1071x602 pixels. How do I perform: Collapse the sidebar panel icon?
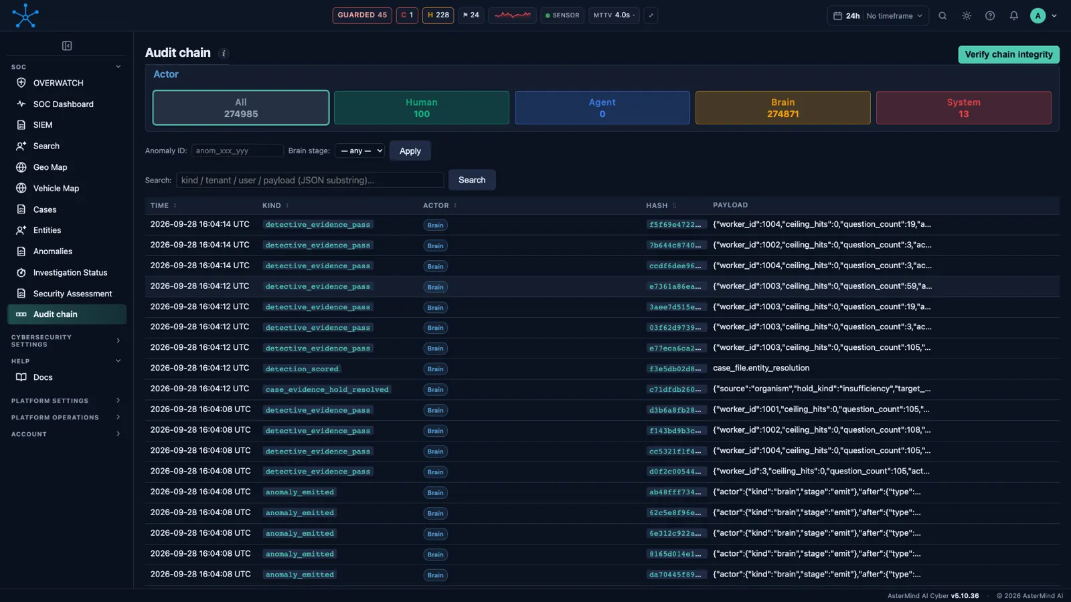coord(67,45)
